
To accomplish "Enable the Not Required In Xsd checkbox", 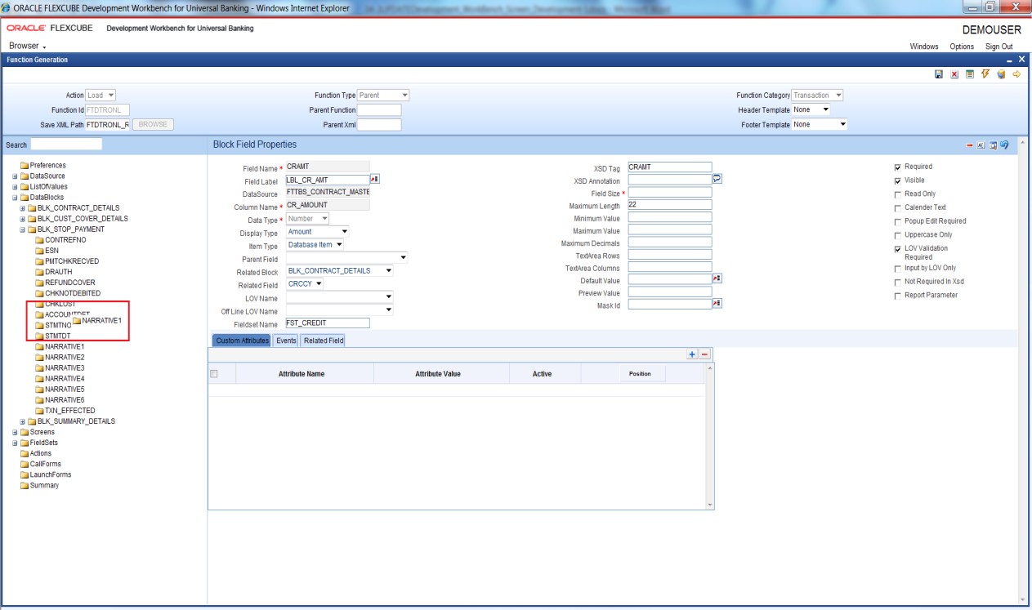I will click(x=897, y=282).
